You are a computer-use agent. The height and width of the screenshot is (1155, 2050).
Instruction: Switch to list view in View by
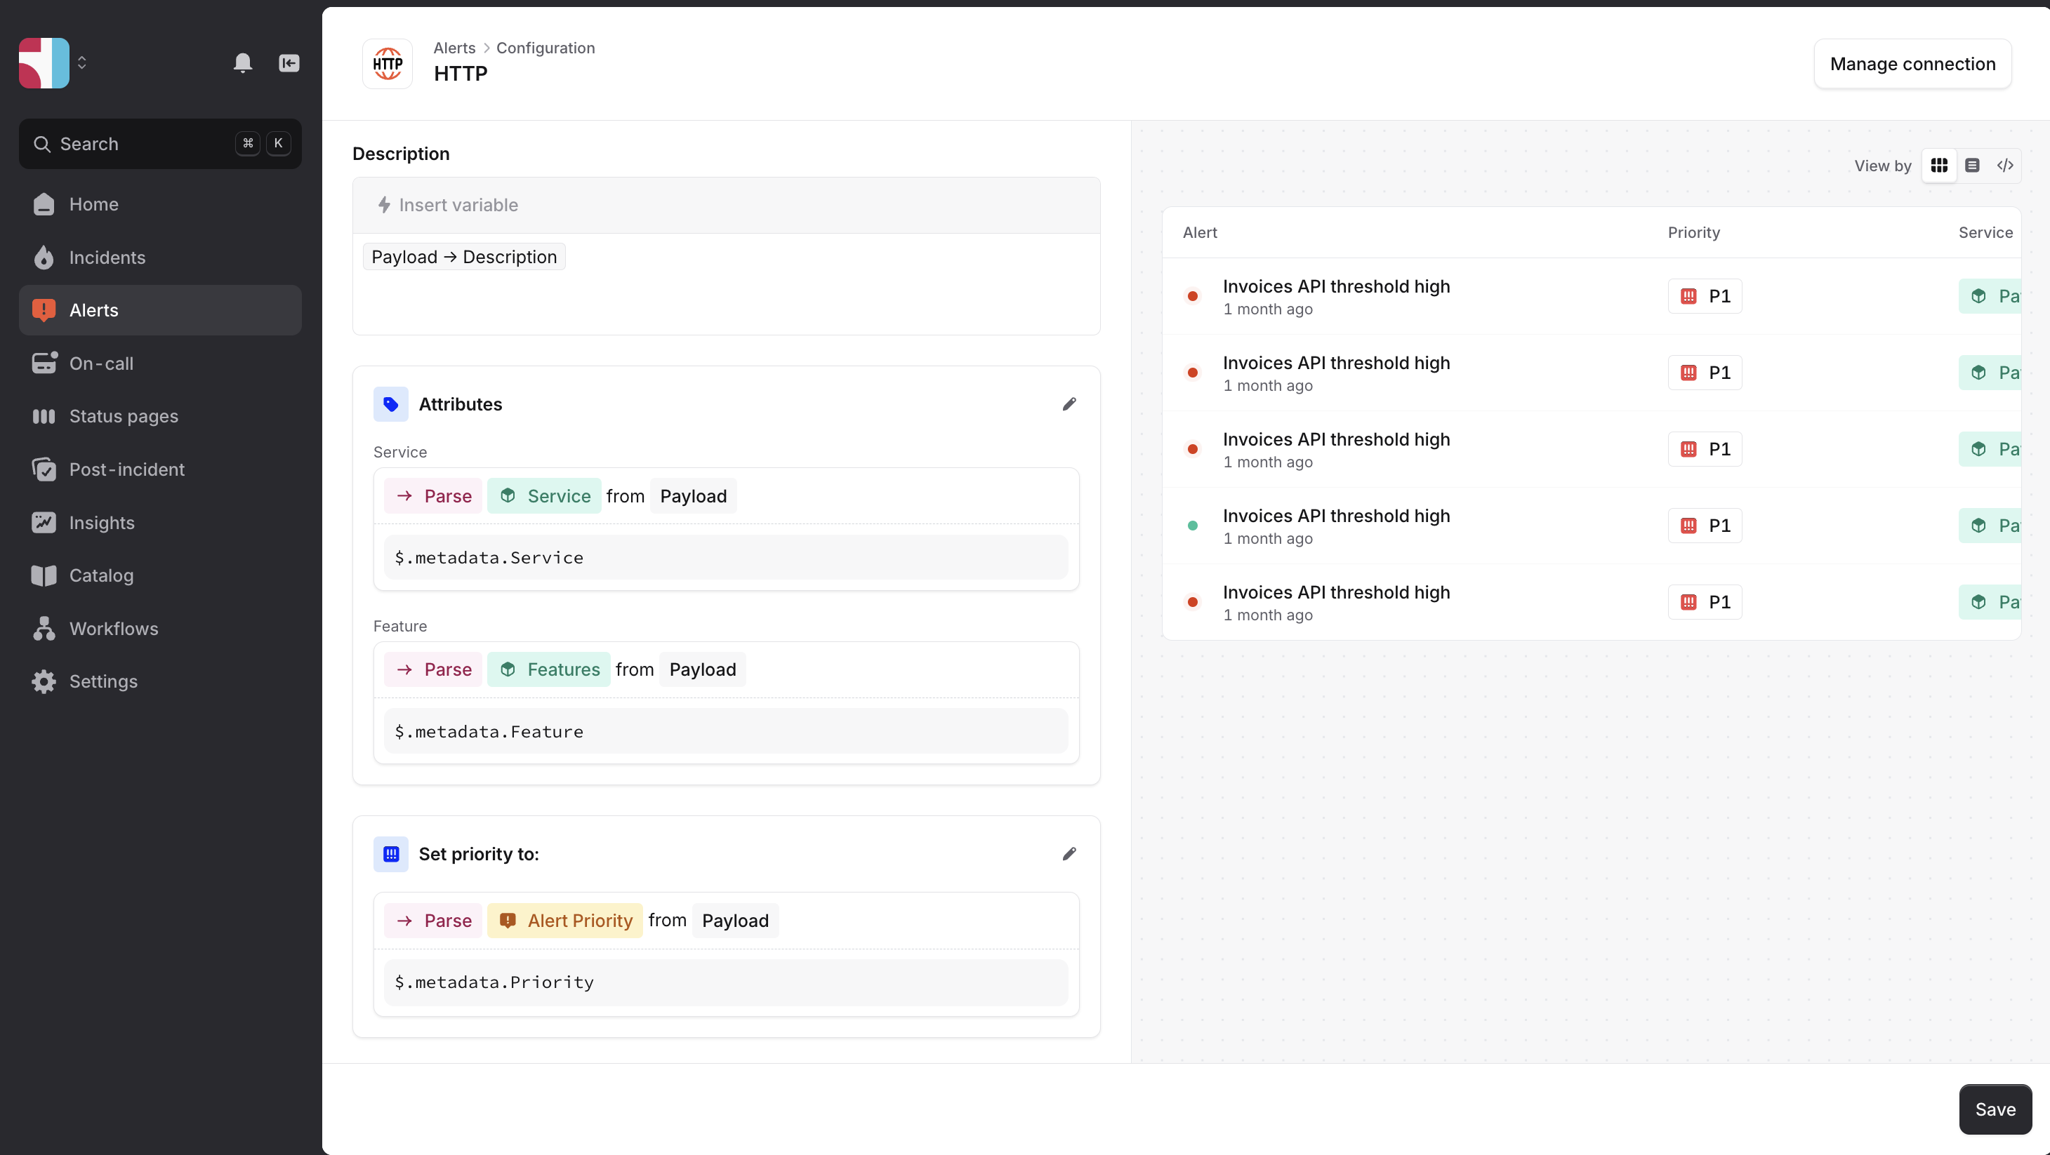1972,166
